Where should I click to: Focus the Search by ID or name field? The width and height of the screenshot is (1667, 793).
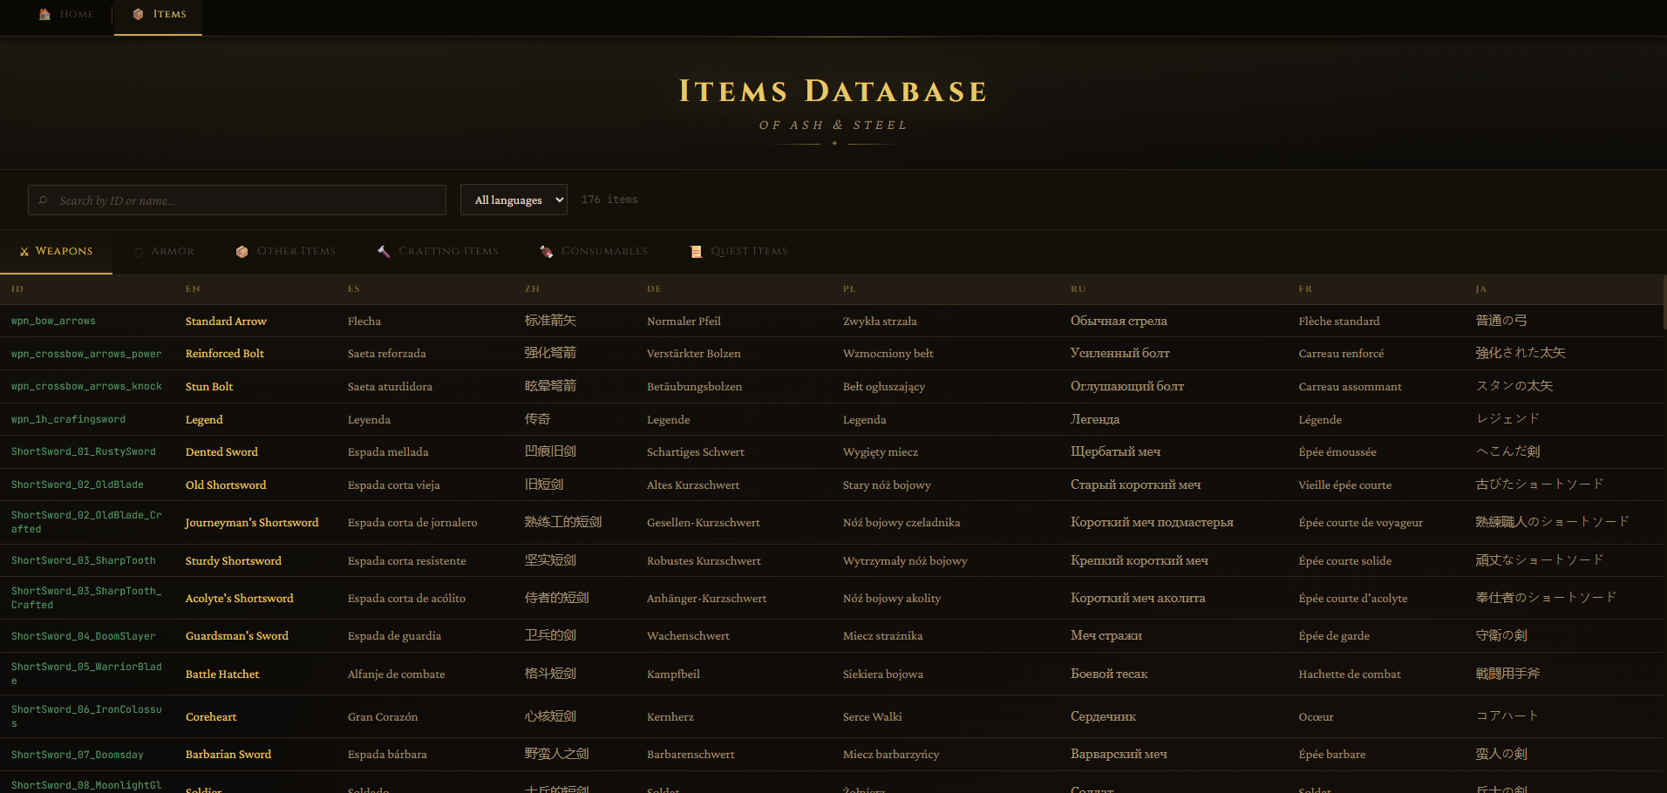click(237, 200)
